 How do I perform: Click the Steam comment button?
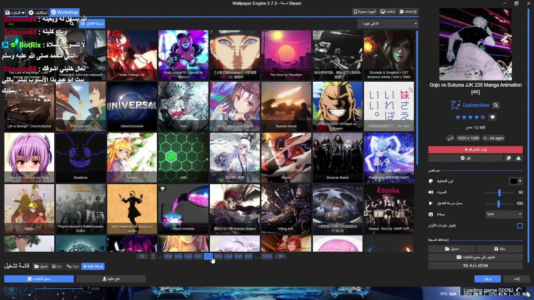click(x=465, y=158)
